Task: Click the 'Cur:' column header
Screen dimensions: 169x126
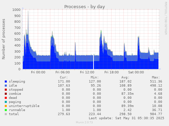Action: (64, 77)
